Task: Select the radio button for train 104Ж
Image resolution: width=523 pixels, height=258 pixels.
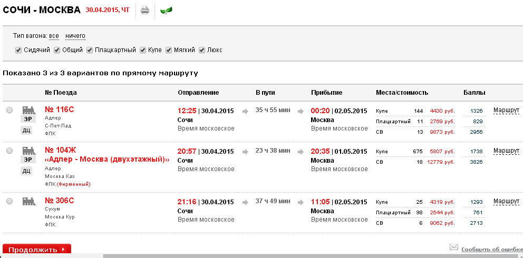Action: click(x=9, y=151)
